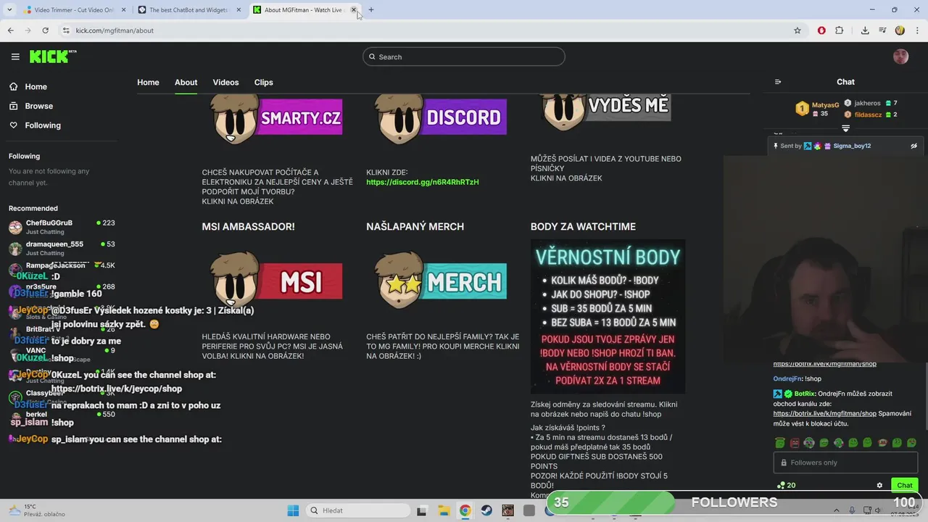Open the Windows Start menu
The height and width of the screenshot is (522, 928).
(293, 510)
